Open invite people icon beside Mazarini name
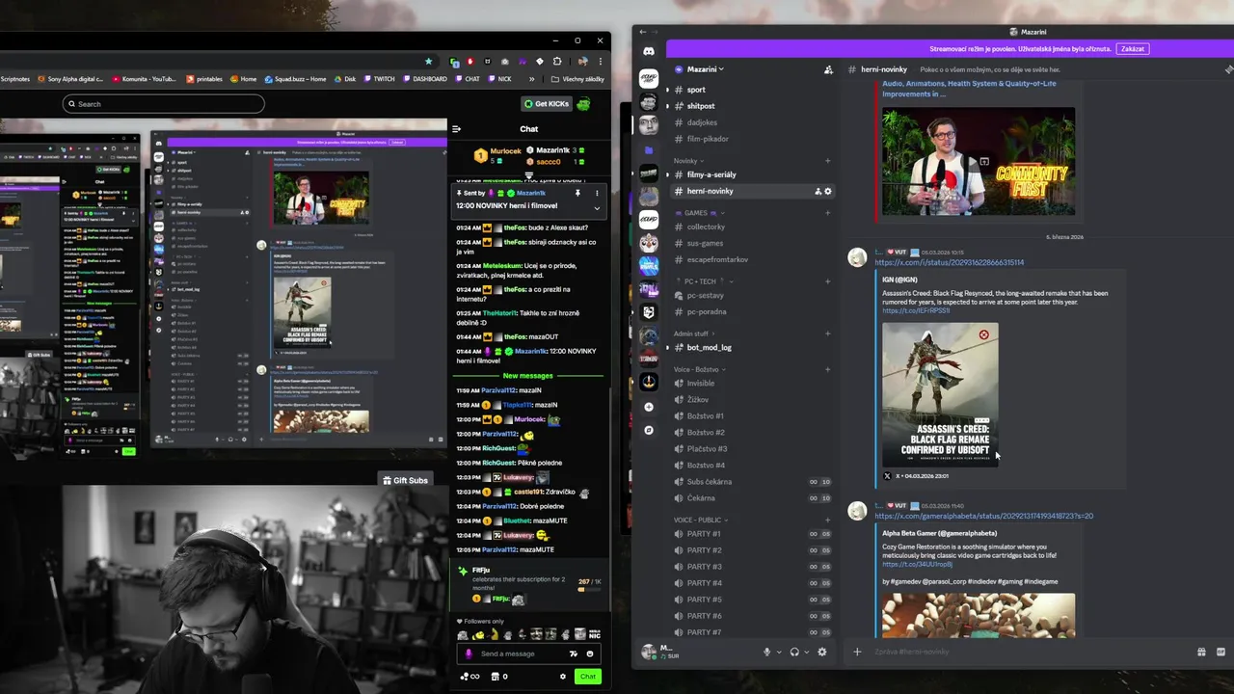Viewport: 1234px width, 694px height. pos(828,69)
